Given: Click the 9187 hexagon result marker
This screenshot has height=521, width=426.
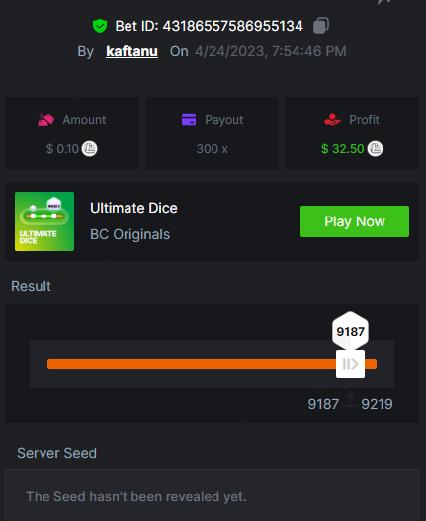Looking at the screenshot, I should click(x=350, y=331).
